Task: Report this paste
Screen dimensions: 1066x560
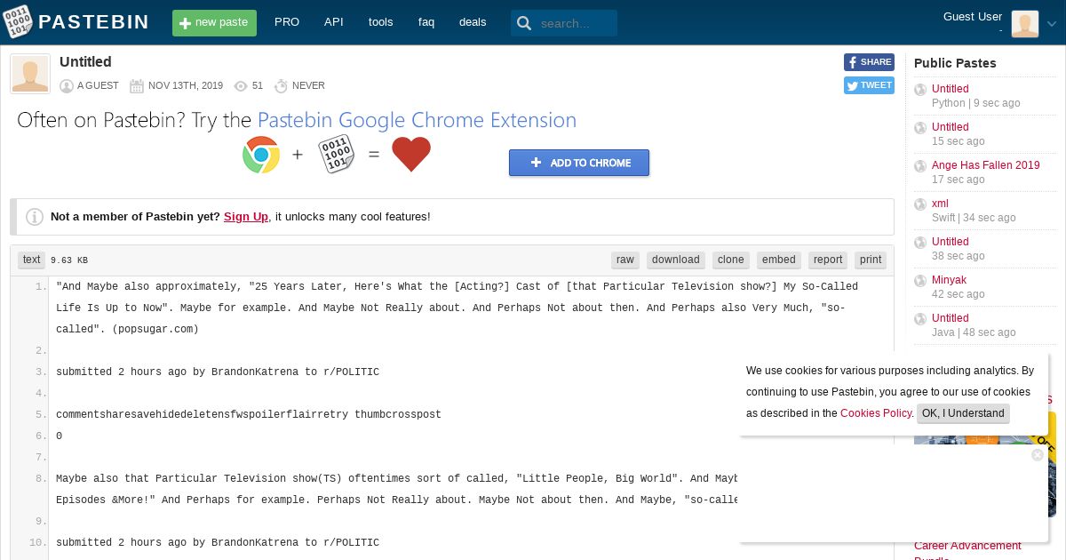Action: pyautogui.click(x=828, y=260)
